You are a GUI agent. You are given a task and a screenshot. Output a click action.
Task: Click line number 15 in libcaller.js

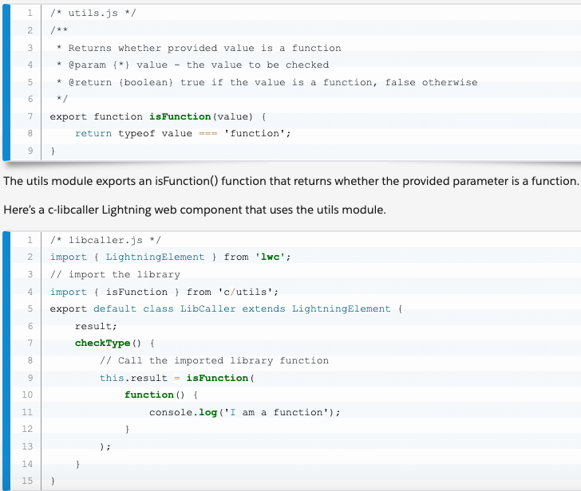coord(27,481)
